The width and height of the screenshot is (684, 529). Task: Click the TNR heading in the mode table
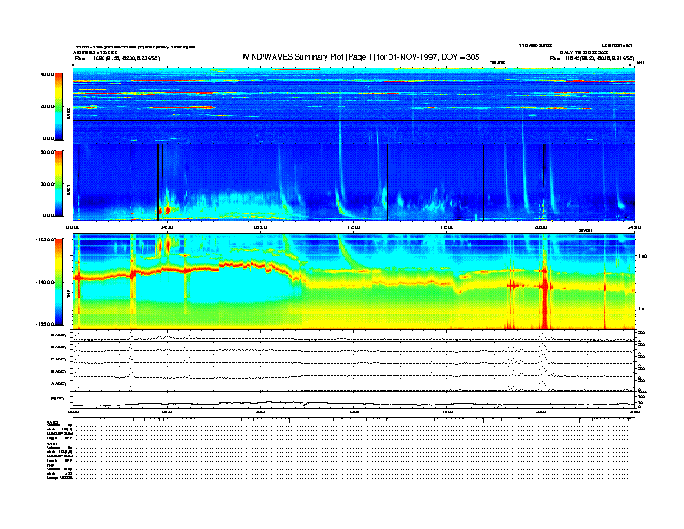[x=49, y=465]
